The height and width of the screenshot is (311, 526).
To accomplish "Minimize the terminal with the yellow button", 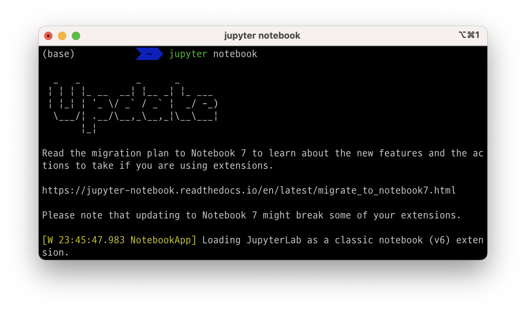I will (62, 36).
